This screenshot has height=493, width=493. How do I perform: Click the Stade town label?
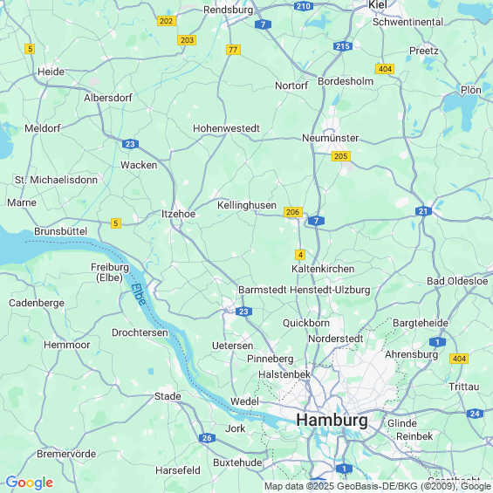tap(168, 396)
